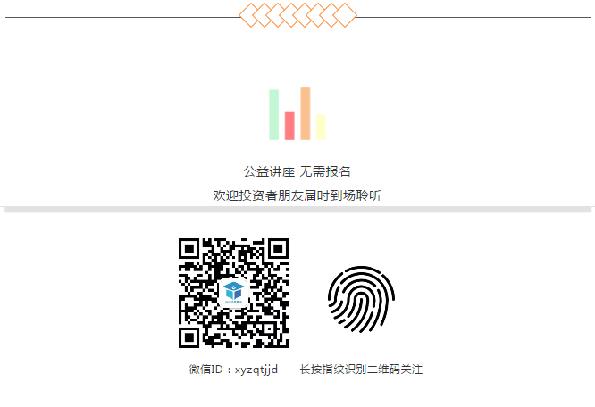Click the QR code image
The image size is (595, 407).
click(x=233, y=293)
